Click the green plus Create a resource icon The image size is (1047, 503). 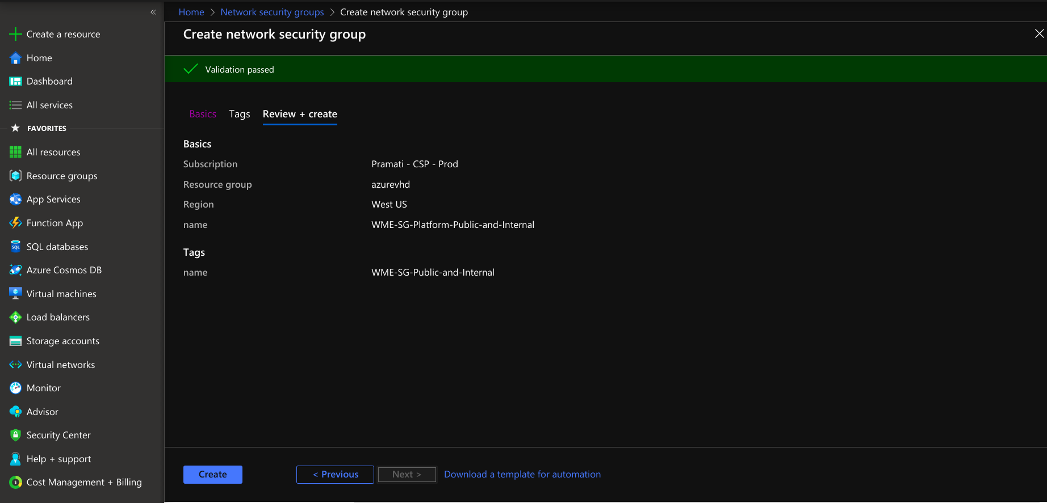point(15,35)
